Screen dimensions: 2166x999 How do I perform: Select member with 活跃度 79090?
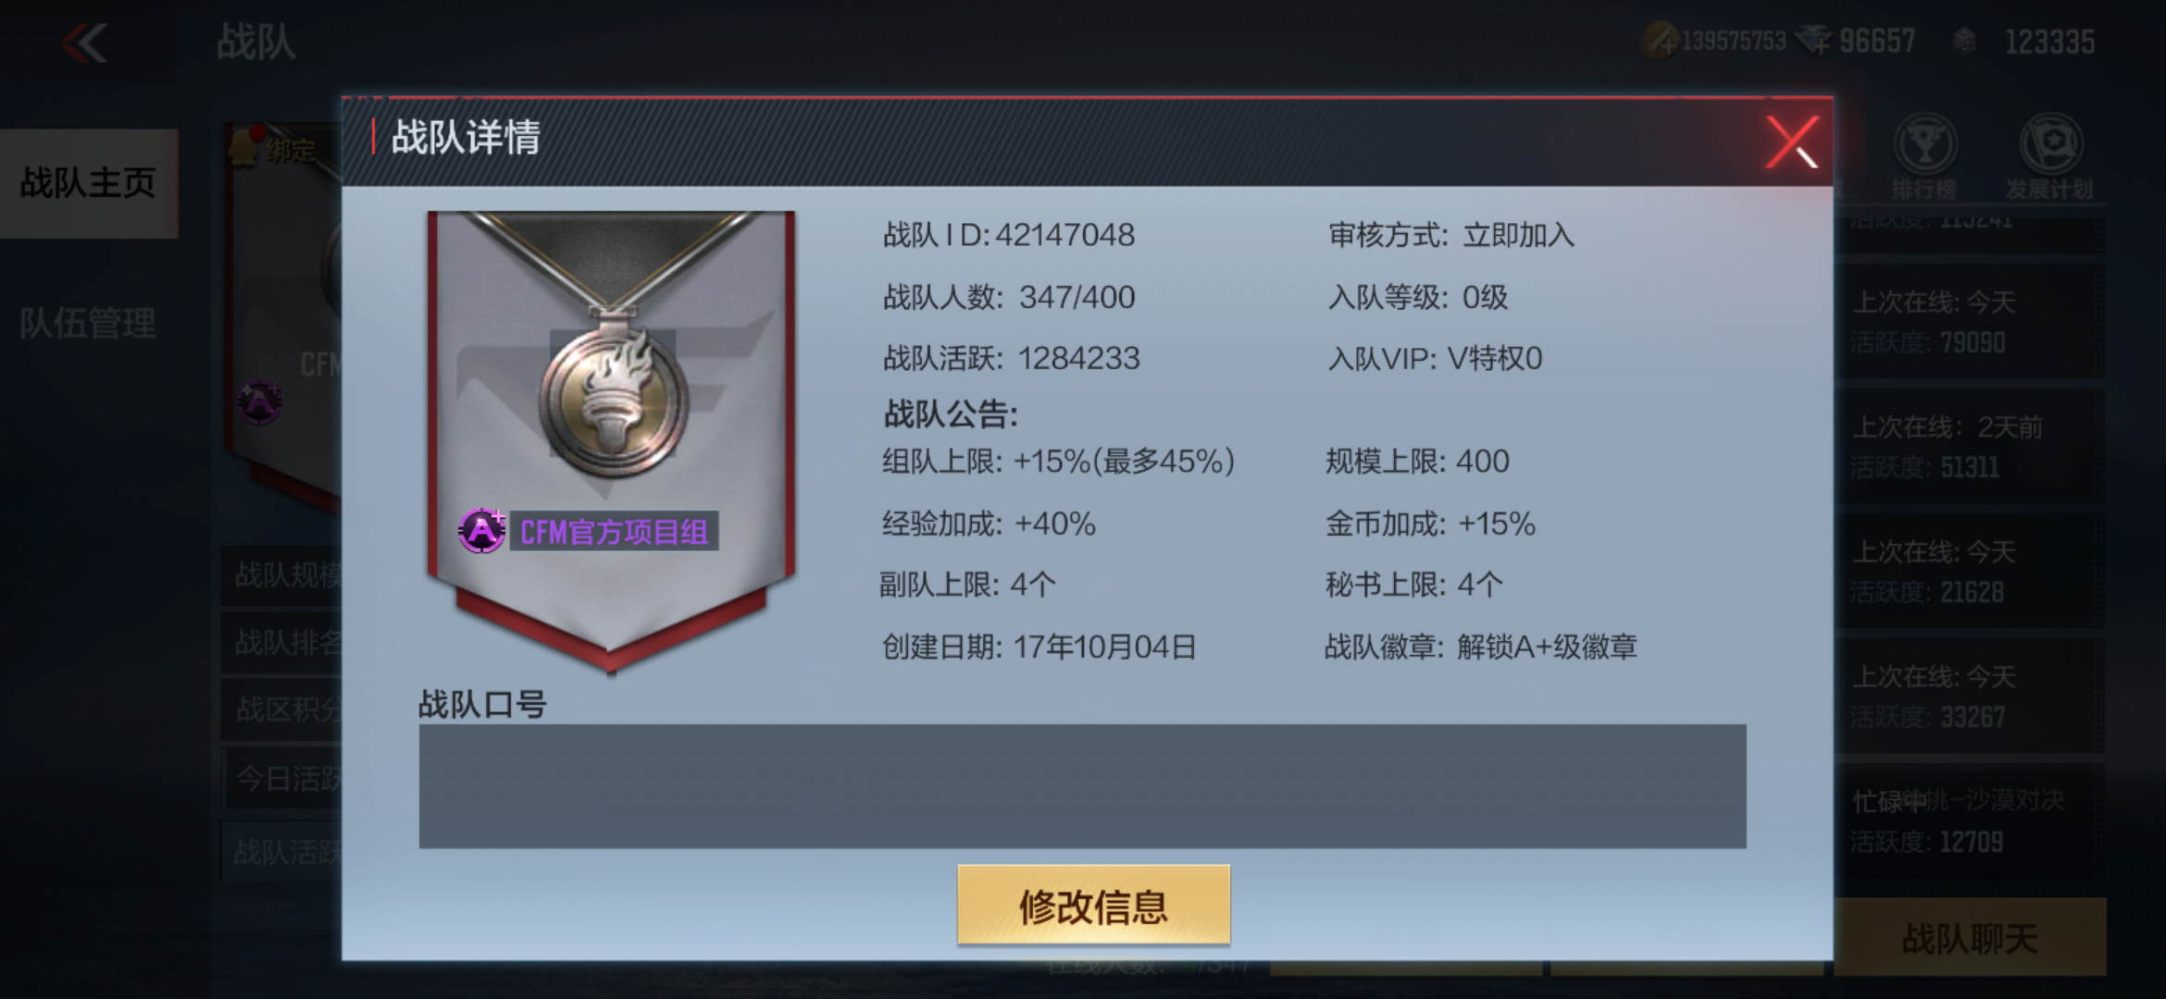(1969, 322)
